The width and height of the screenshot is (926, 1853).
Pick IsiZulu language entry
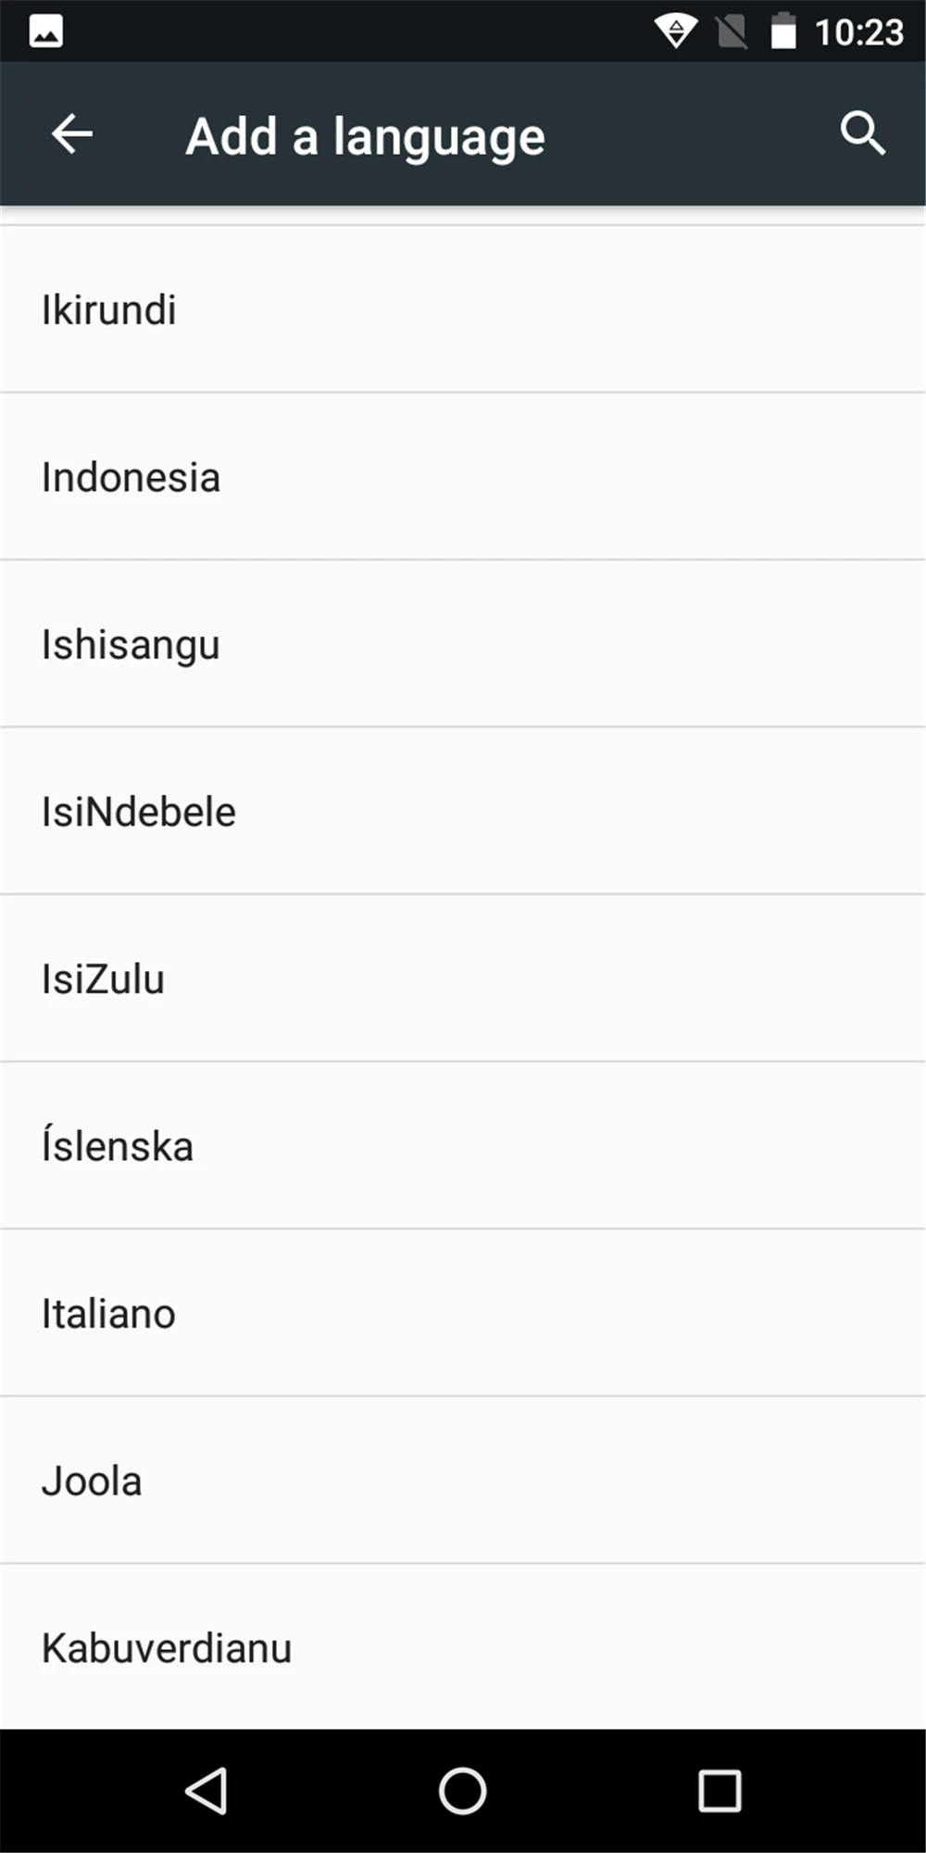pyautogui.click(x=463, y=978)
